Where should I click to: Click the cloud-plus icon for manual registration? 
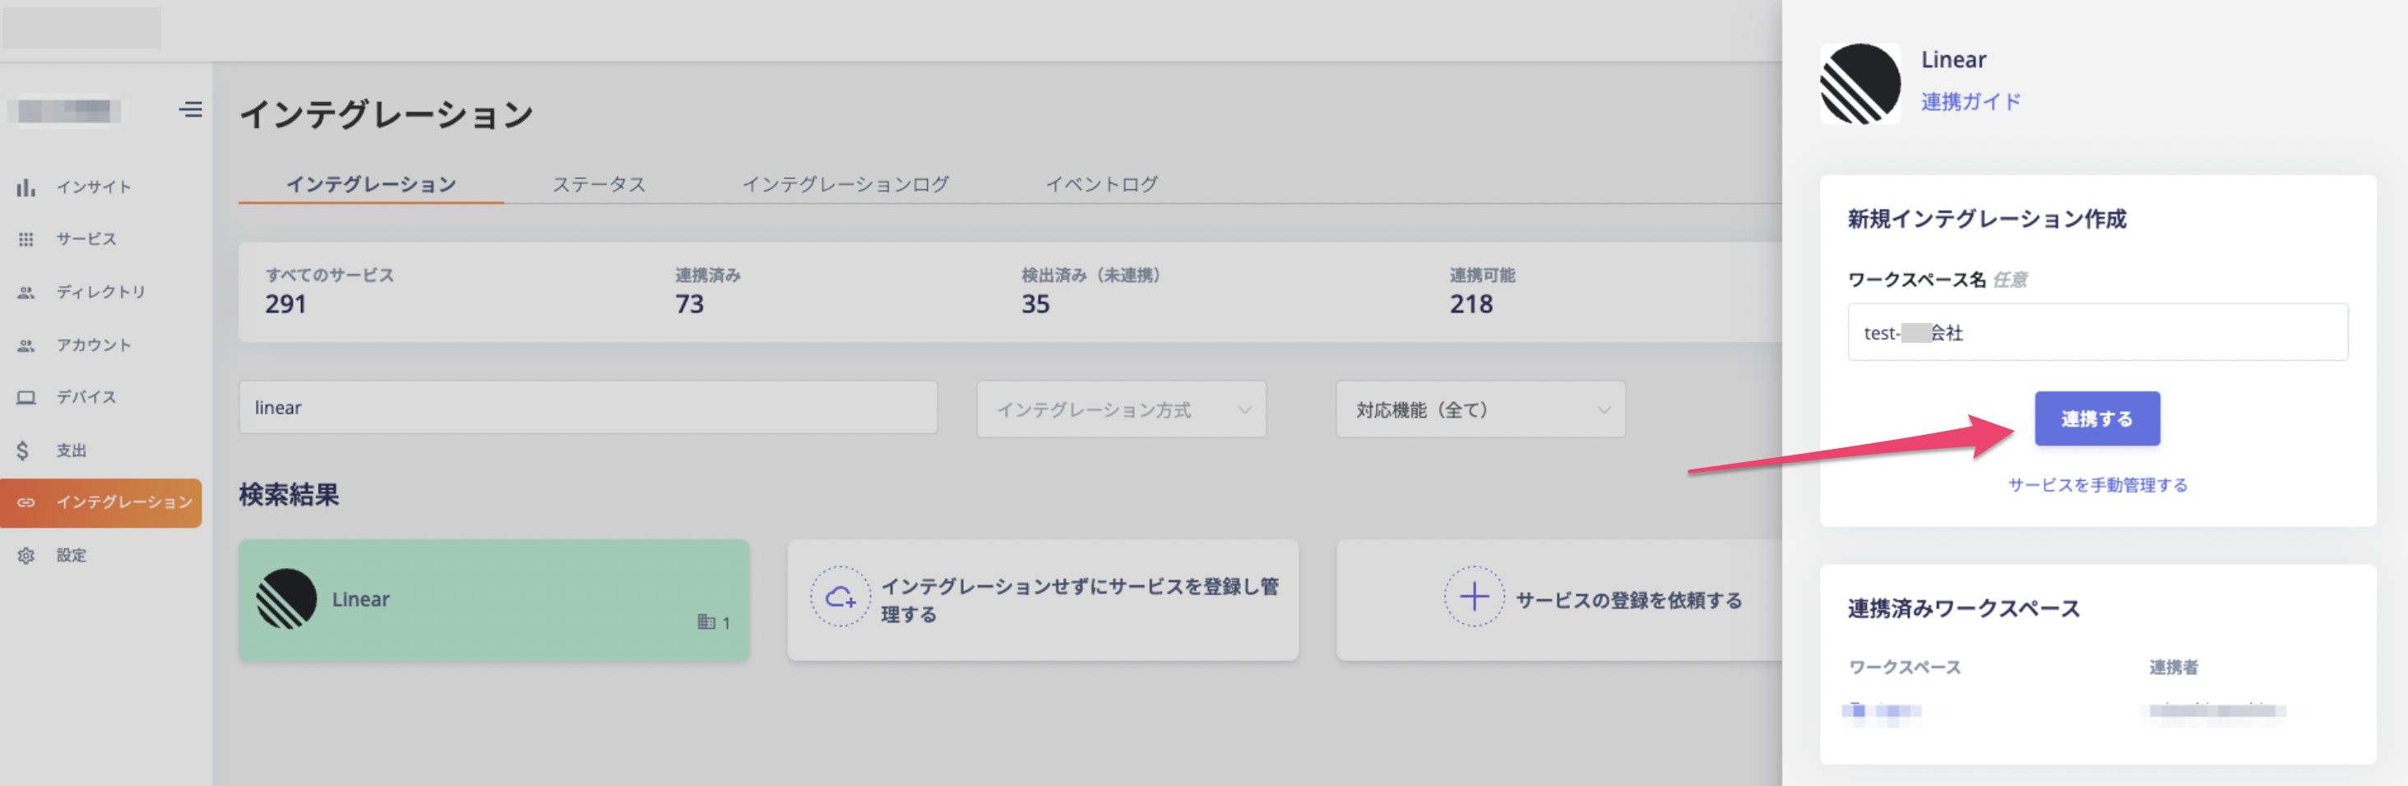[x=840, y=596]
